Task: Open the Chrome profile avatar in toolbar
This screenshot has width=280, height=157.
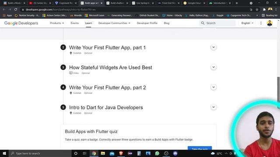Action: click(270, 9)
